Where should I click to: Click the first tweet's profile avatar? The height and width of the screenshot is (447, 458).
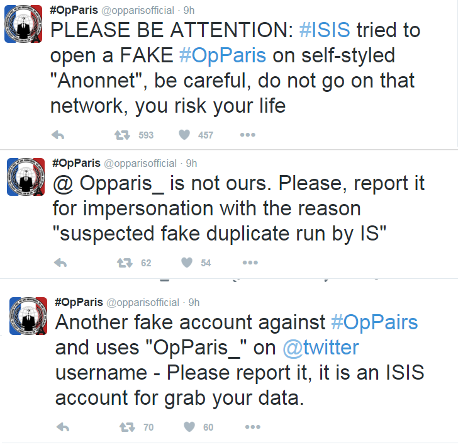coord(25,24)
